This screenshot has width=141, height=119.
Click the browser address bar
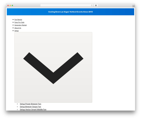click(67, 5)
